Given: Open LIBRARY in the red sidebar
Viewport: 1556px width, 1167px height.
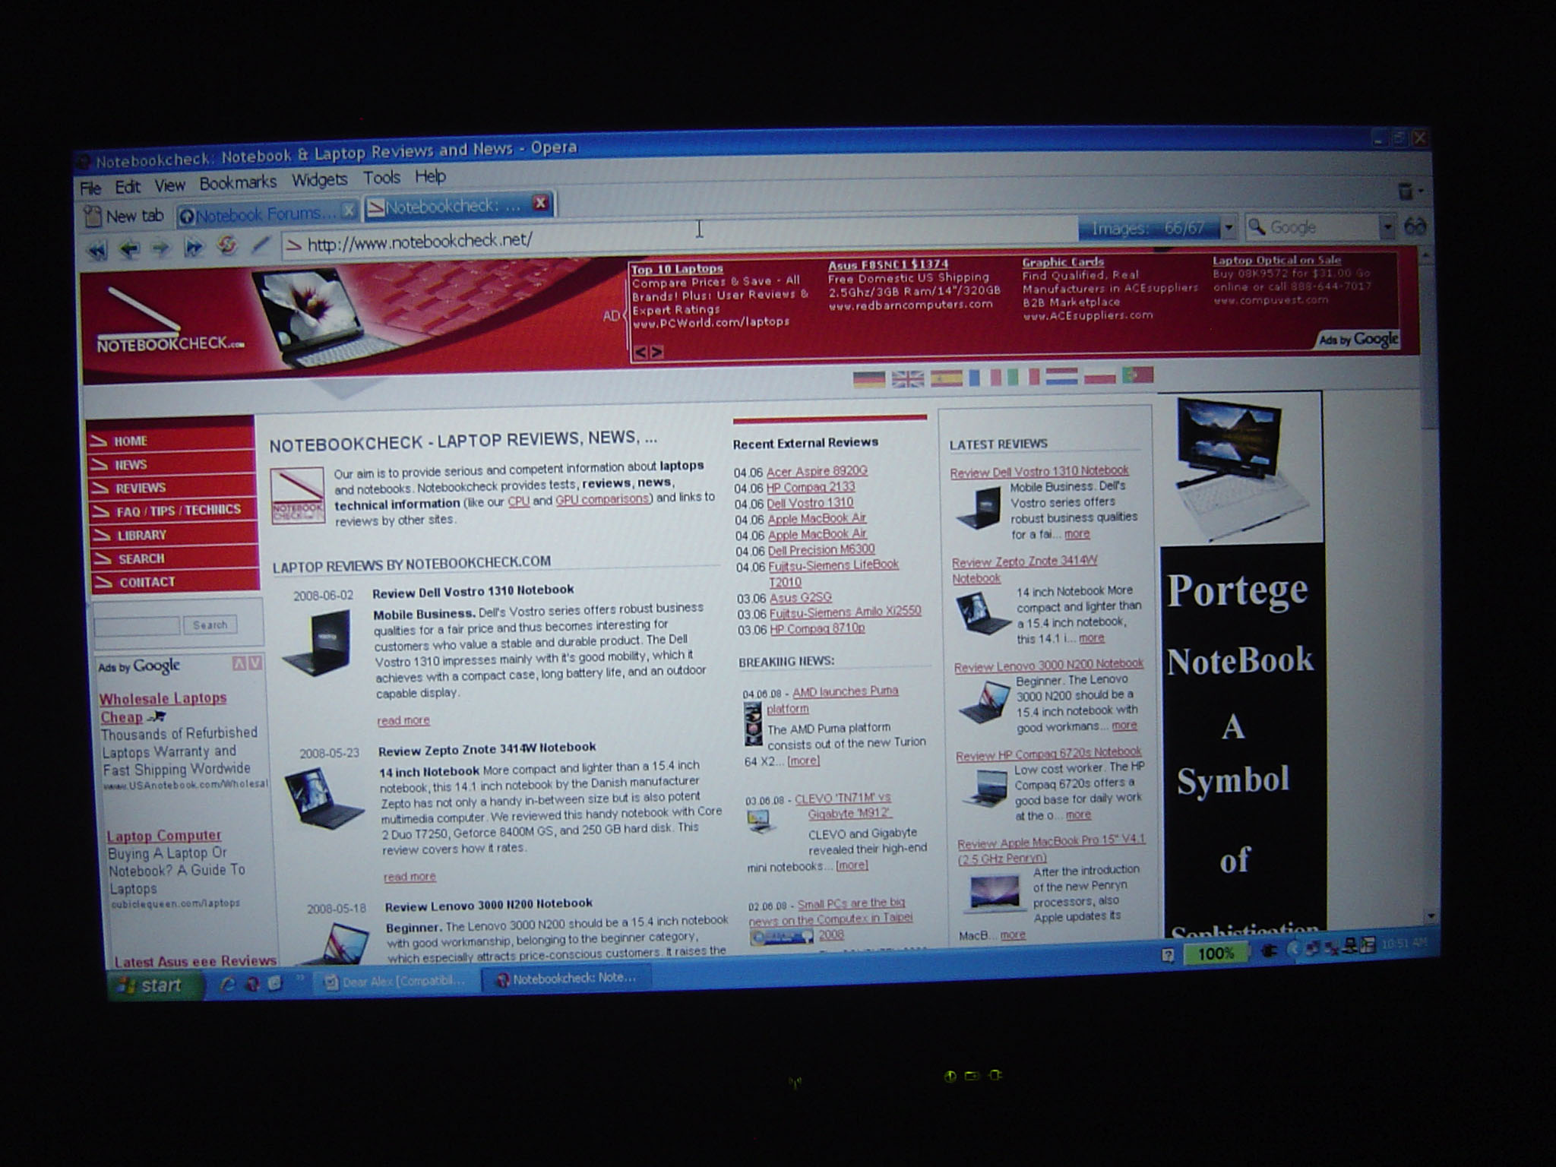Looking at the screenshot, I should coord(175,535).
